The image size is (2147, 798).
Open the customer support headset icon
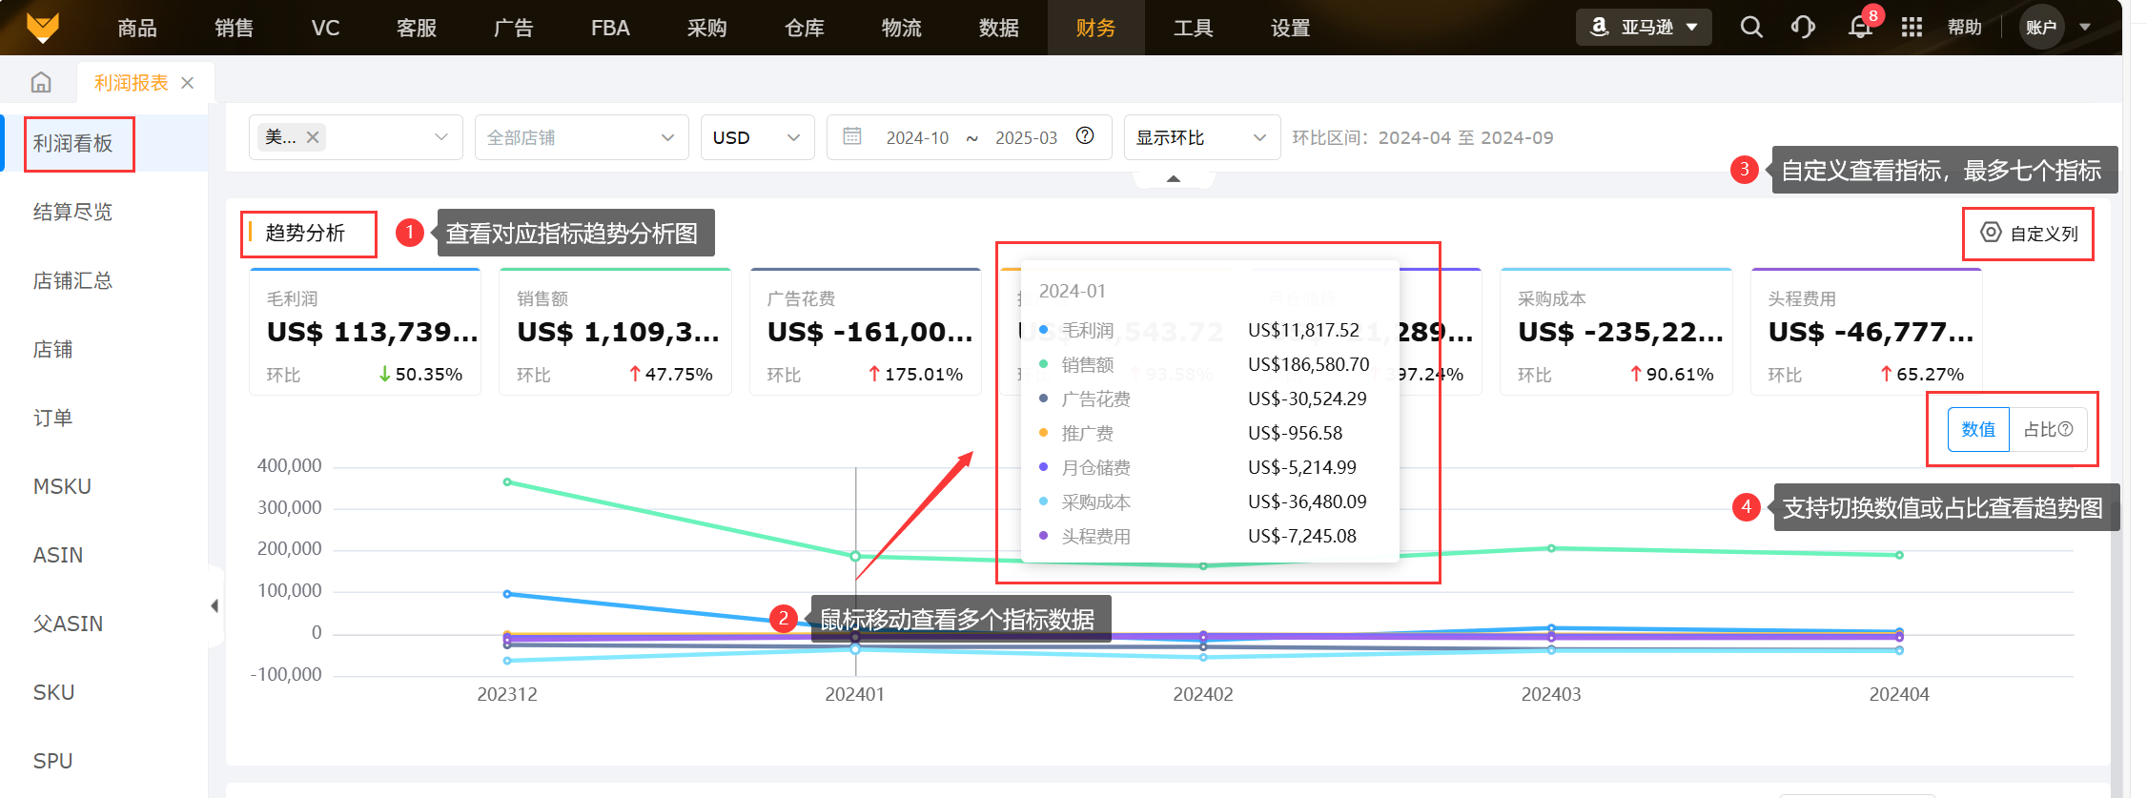point(1803,27)
